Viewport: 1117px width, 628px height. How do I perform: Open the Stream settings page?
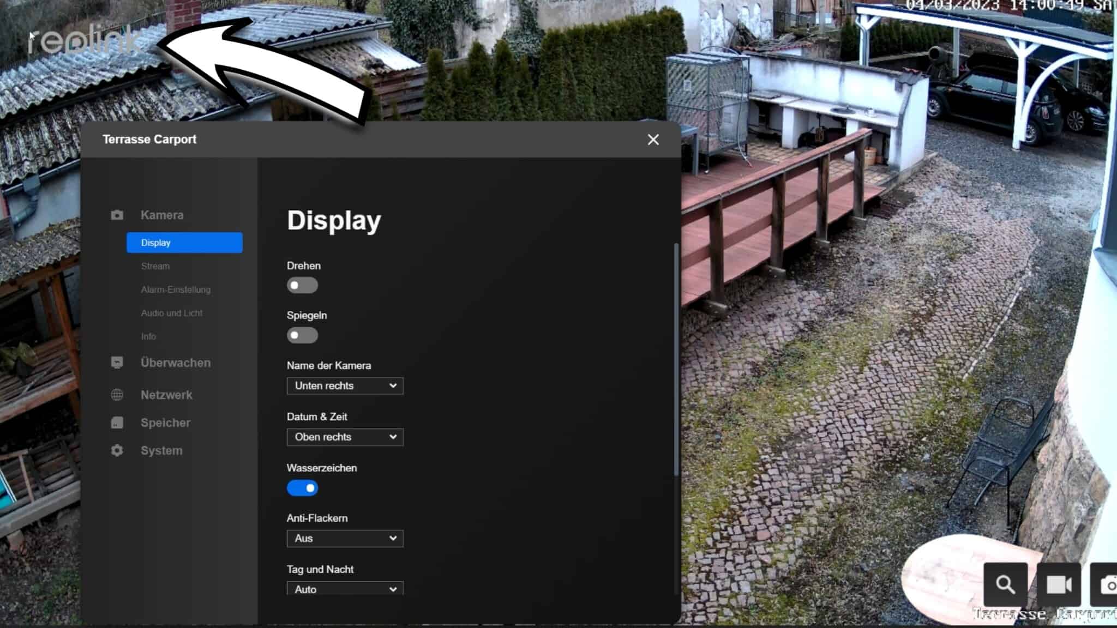pos(155,266)
